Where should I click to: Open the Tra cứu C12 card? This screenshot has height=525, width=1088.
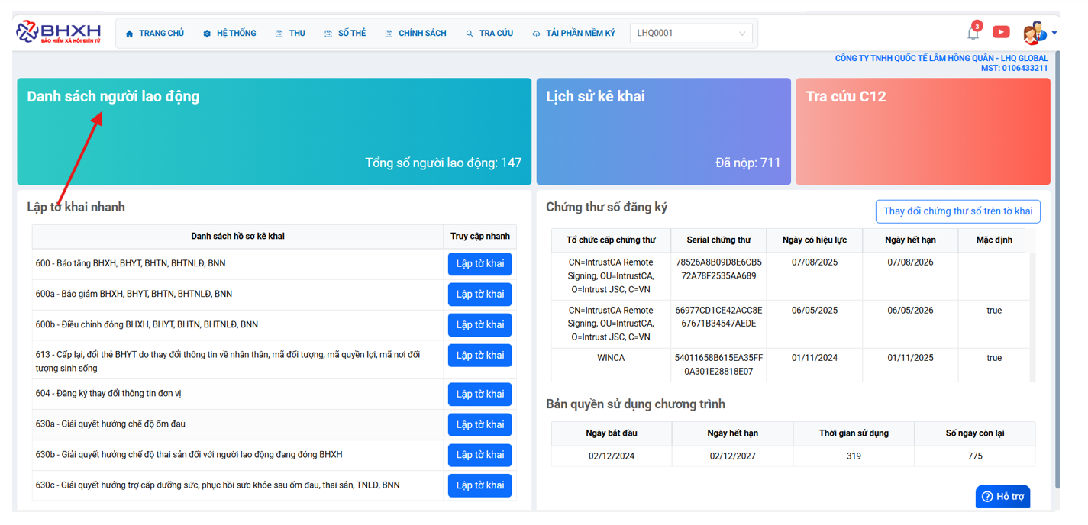[922, 131]
